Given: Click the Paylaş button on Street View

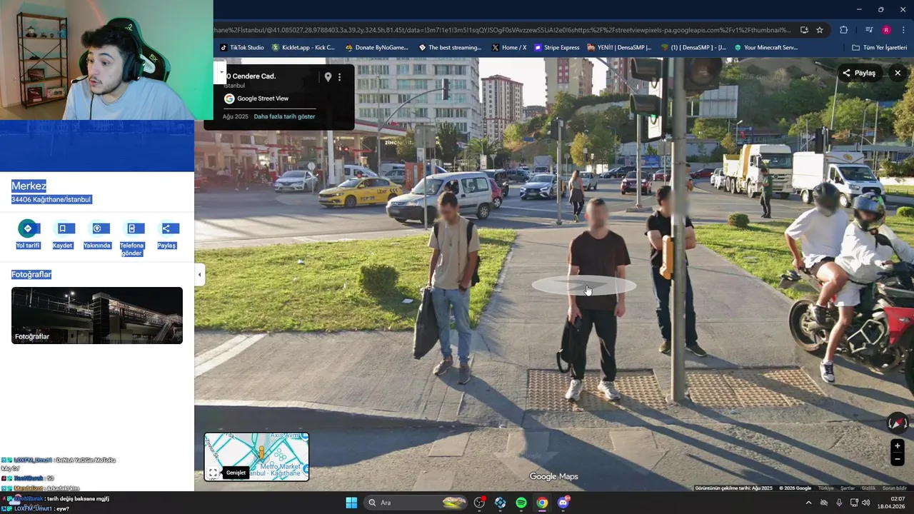Looking at the screenshot, I should pos(859,73).
